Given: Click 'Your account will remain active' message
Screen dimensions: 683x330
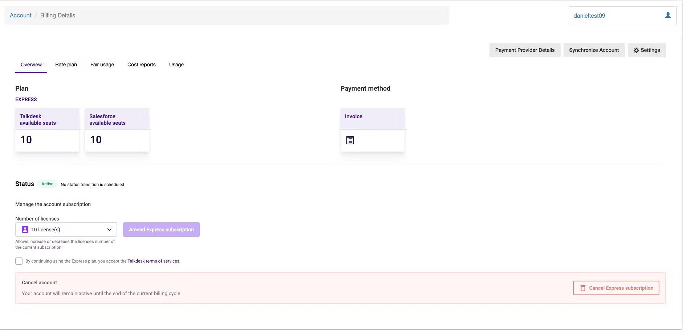Looking at the screenshot, I should [101, 293].
